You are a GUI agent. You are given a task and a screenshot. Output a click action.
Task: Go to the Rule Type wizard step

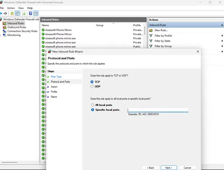(x=56, y=77)
